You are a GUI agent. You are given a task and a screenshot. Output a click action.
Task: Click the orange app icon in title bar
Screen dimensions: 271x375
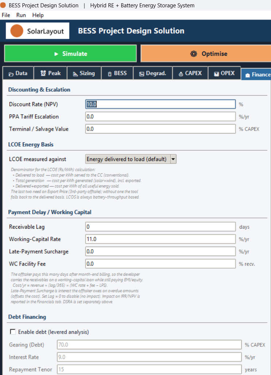3,5
